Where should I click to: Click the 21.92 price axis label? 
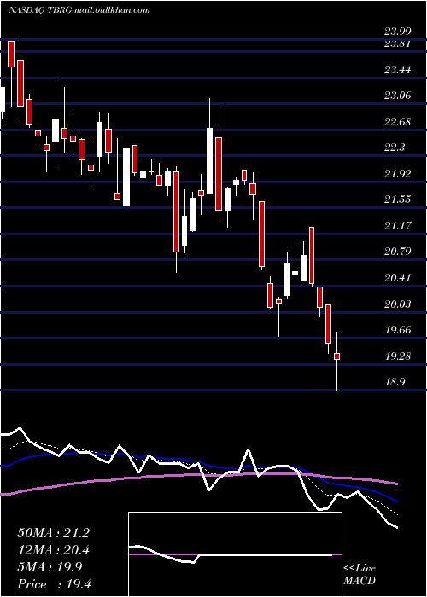(397, 174)
